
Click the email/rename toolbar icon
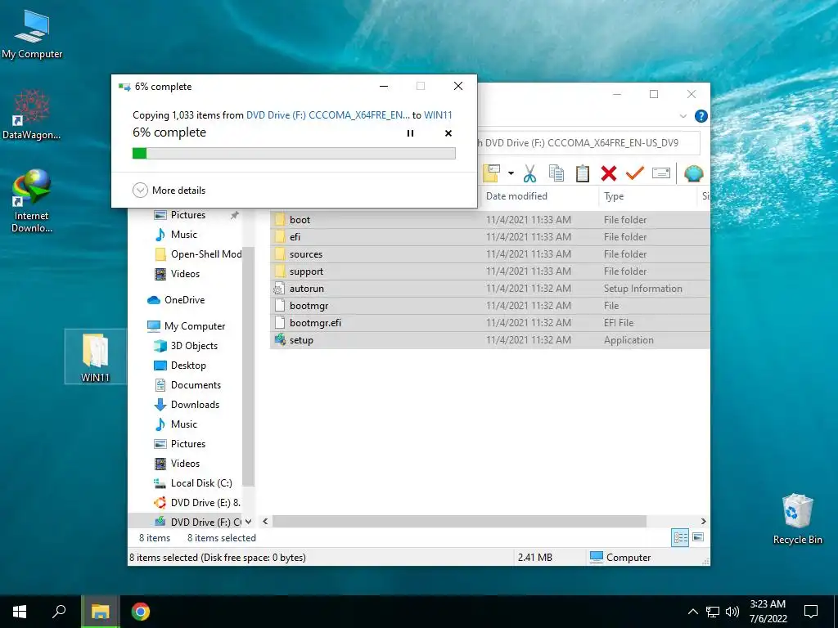pyautogui.click(x=661, y=173)
